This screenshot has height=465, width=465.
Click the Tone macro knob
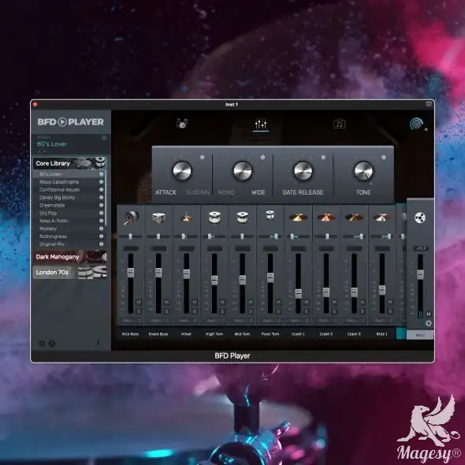(x=363, y=171)
